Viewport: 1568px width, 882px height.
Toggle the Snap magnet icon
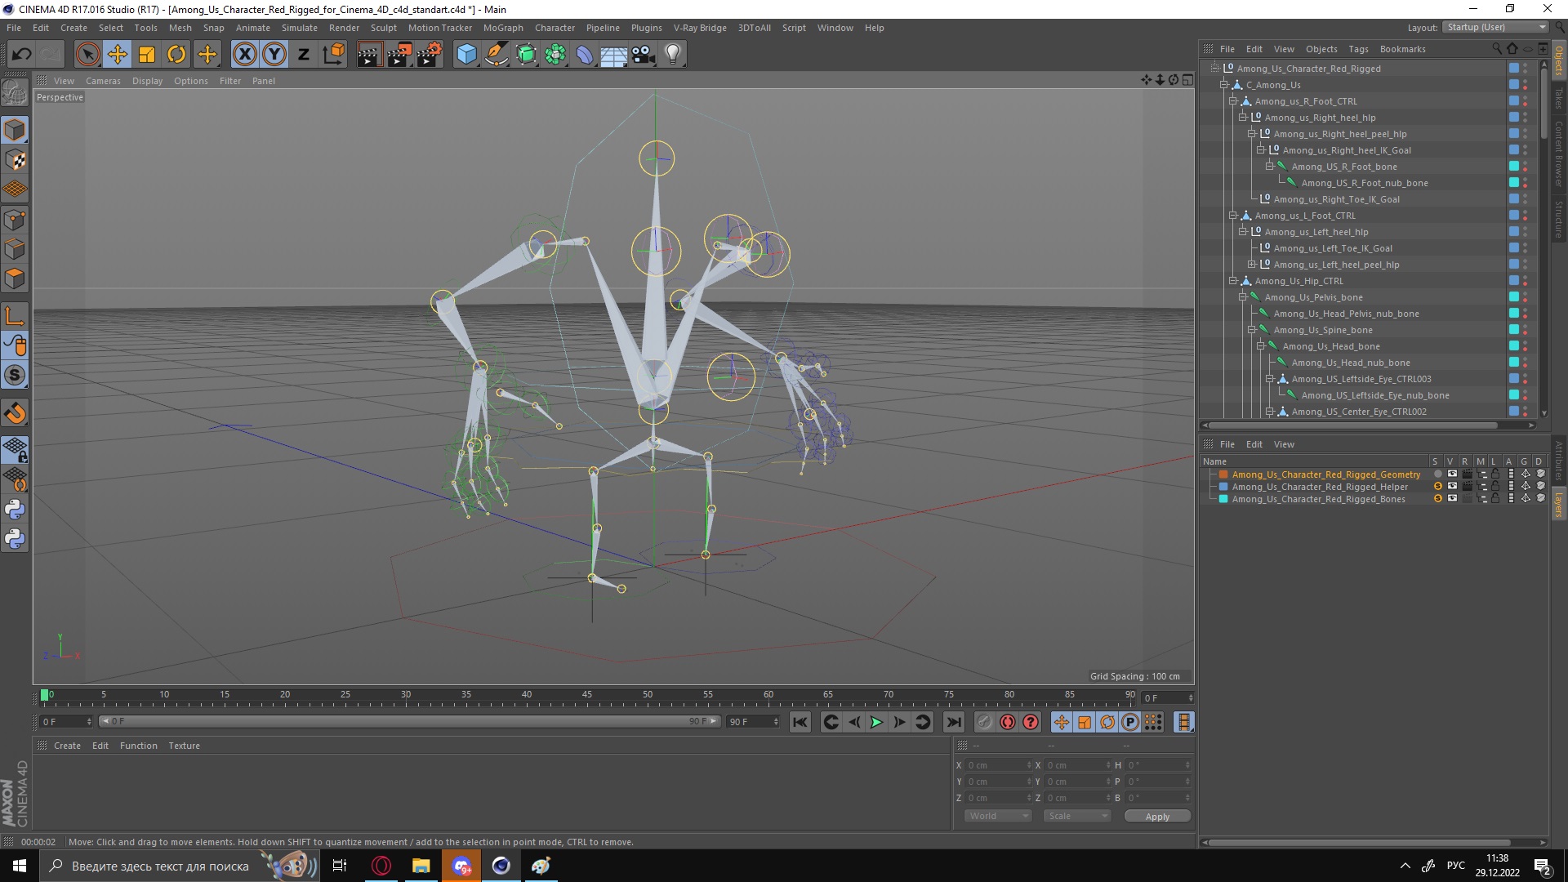click(15, 413)
